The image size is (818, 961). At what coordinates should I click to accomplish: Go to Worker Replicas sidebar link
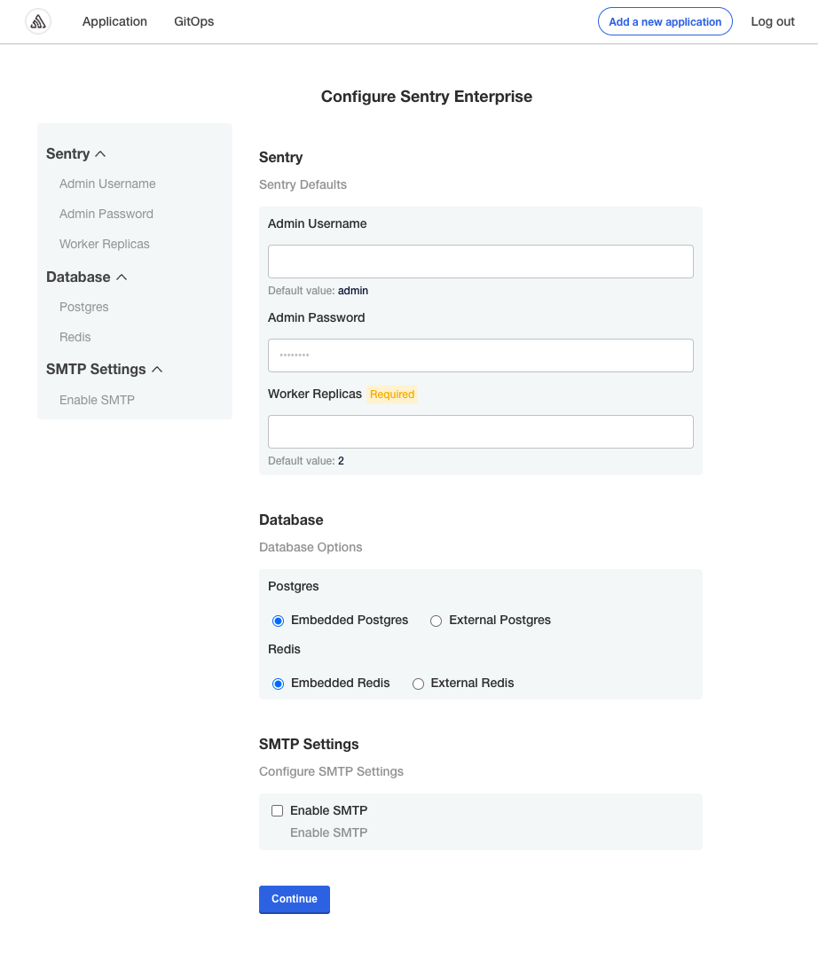[105, 244]
